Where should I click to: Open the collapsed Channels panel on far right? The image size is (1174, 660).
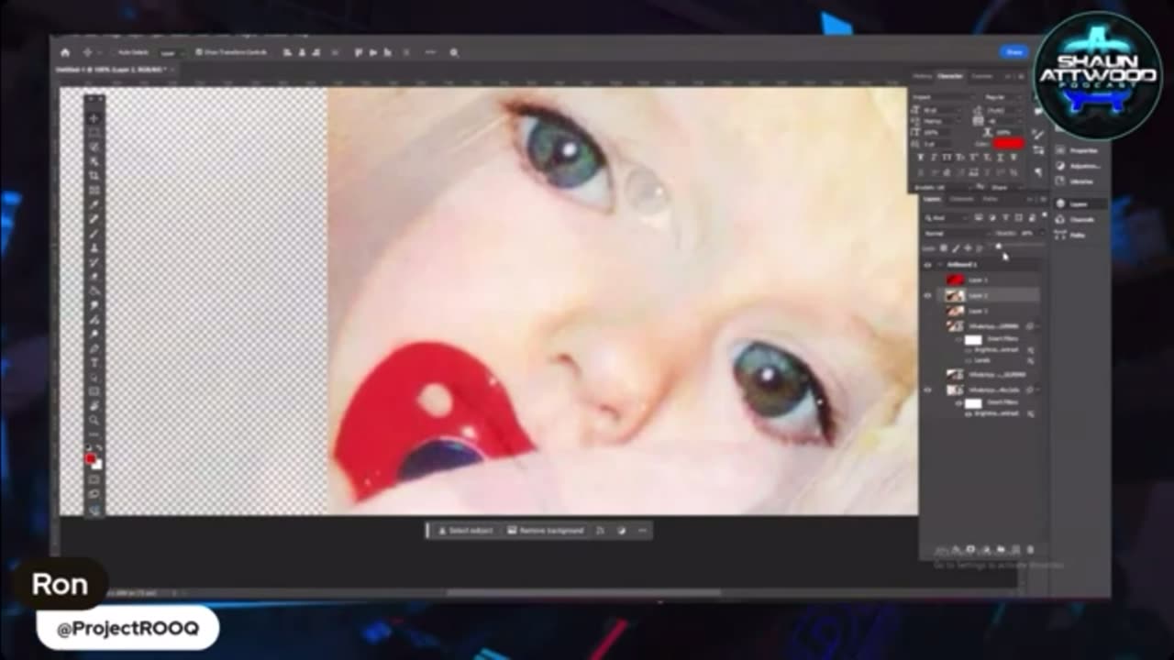[x=1059, y=219]
